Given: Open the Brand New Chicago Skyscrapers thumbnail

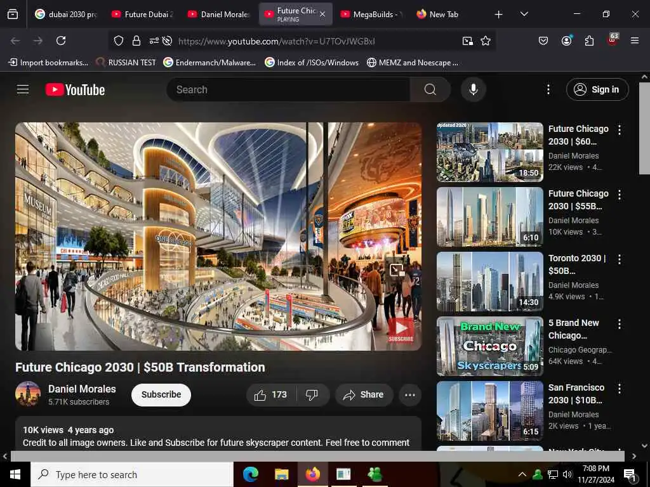Looking at the screenshot, I should [x=490, y=346].
